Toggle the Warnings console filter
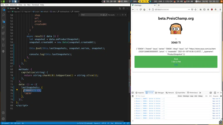Viewport: 223px width, 125px height. (x=186, y=96)
